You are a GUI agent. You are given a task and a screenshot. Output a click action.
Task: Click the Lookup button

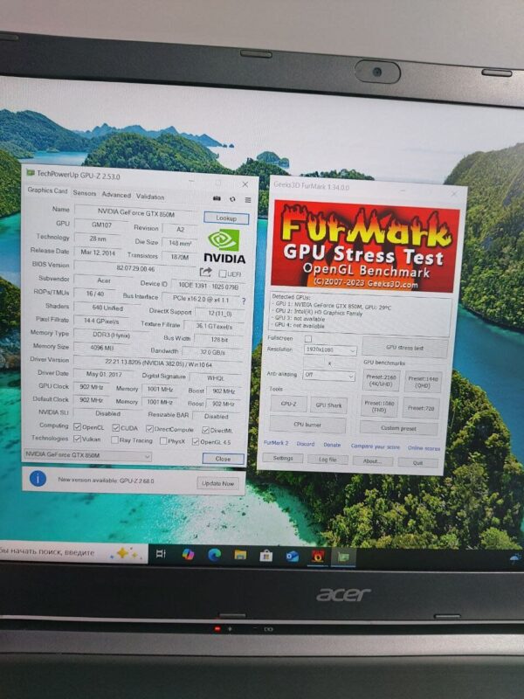point(226,218)
